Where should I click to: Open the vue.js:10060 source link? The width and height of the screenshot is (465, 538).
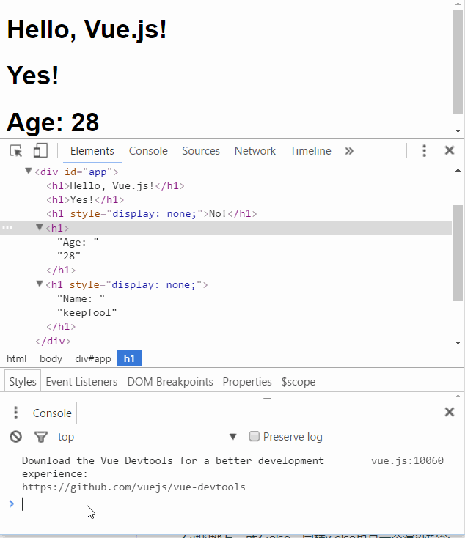(407, 460)
